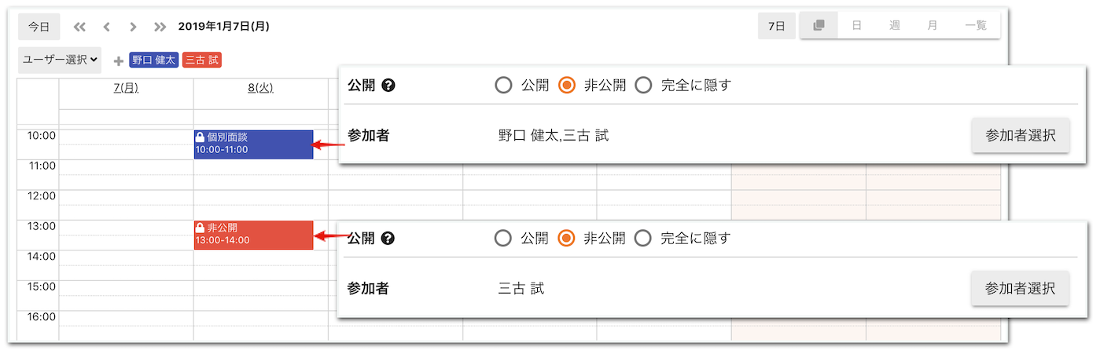This screenshot has width=1100, height=354.
Task: Add user with plus icon
Action: click(119, 60)
